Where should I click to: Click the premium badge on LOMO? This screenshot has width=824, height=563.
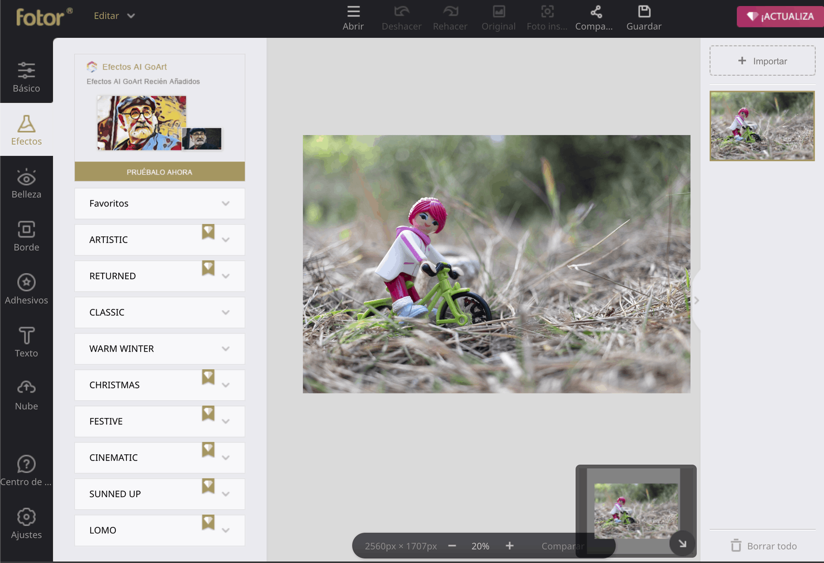click(x=208, y=522)
